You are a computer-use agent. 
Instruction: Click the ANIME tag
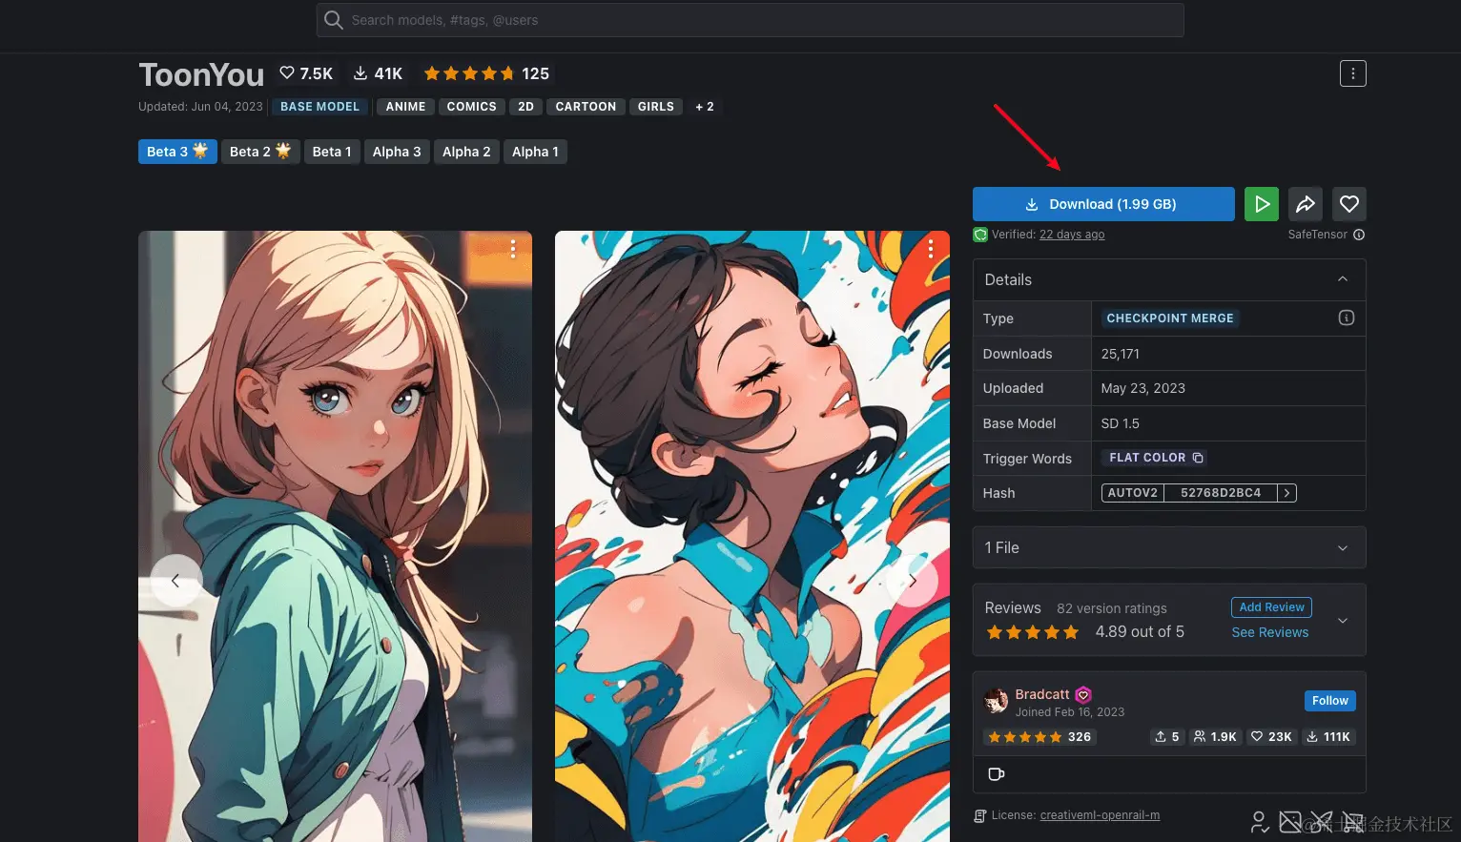tap(406, 107)
